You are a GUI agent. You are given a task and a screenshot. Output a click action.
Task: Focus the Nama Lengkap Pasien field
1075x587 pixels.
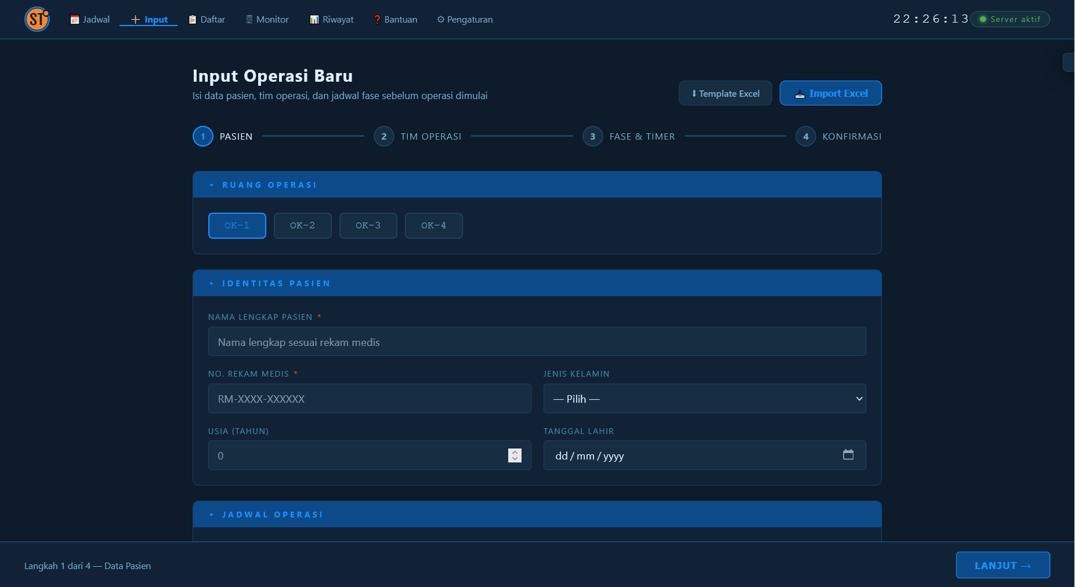[x=537, y=341]
